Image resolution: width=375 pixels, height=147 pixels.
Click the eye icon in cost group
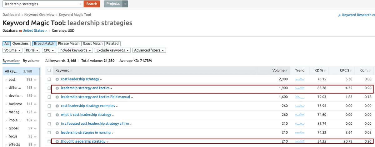pos(35,80)
